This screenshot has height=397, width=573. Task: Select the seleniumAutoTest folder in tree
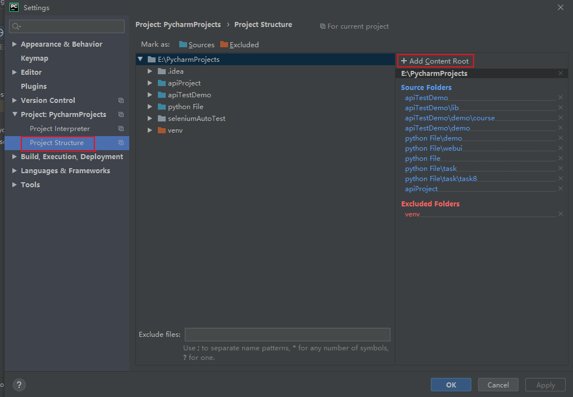[196, 119]
